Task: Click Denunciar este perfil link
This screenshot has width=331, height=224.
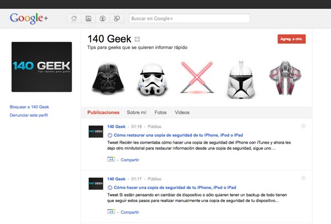Action: [29, 115]
